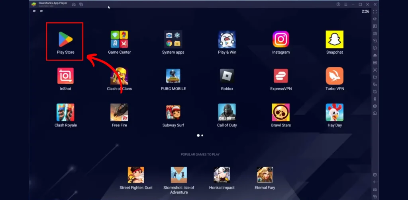Open the media folder icon
This screenshot has height=200, width=408.
tap(375, 77)
